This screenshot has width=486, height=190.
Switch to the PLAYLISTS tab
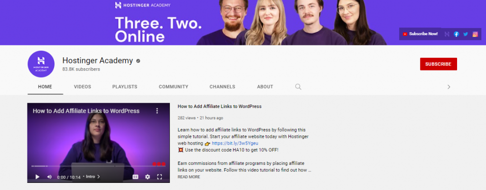point(125,87)
